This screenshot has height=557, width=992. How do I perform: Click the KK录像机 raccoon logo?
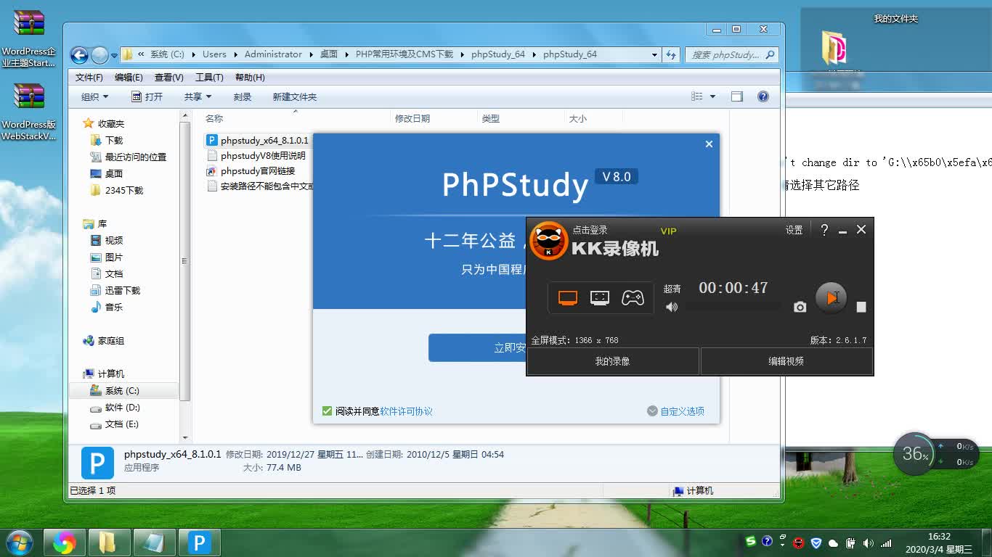[x=548, y=241]
